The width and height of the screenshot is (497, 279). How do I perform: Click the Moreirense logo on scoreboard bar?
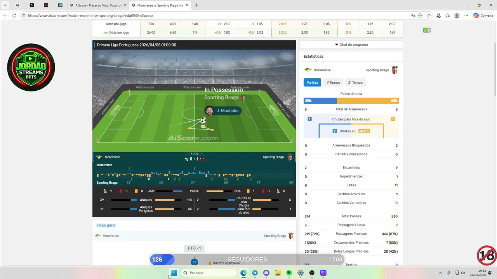click(99, 157)
